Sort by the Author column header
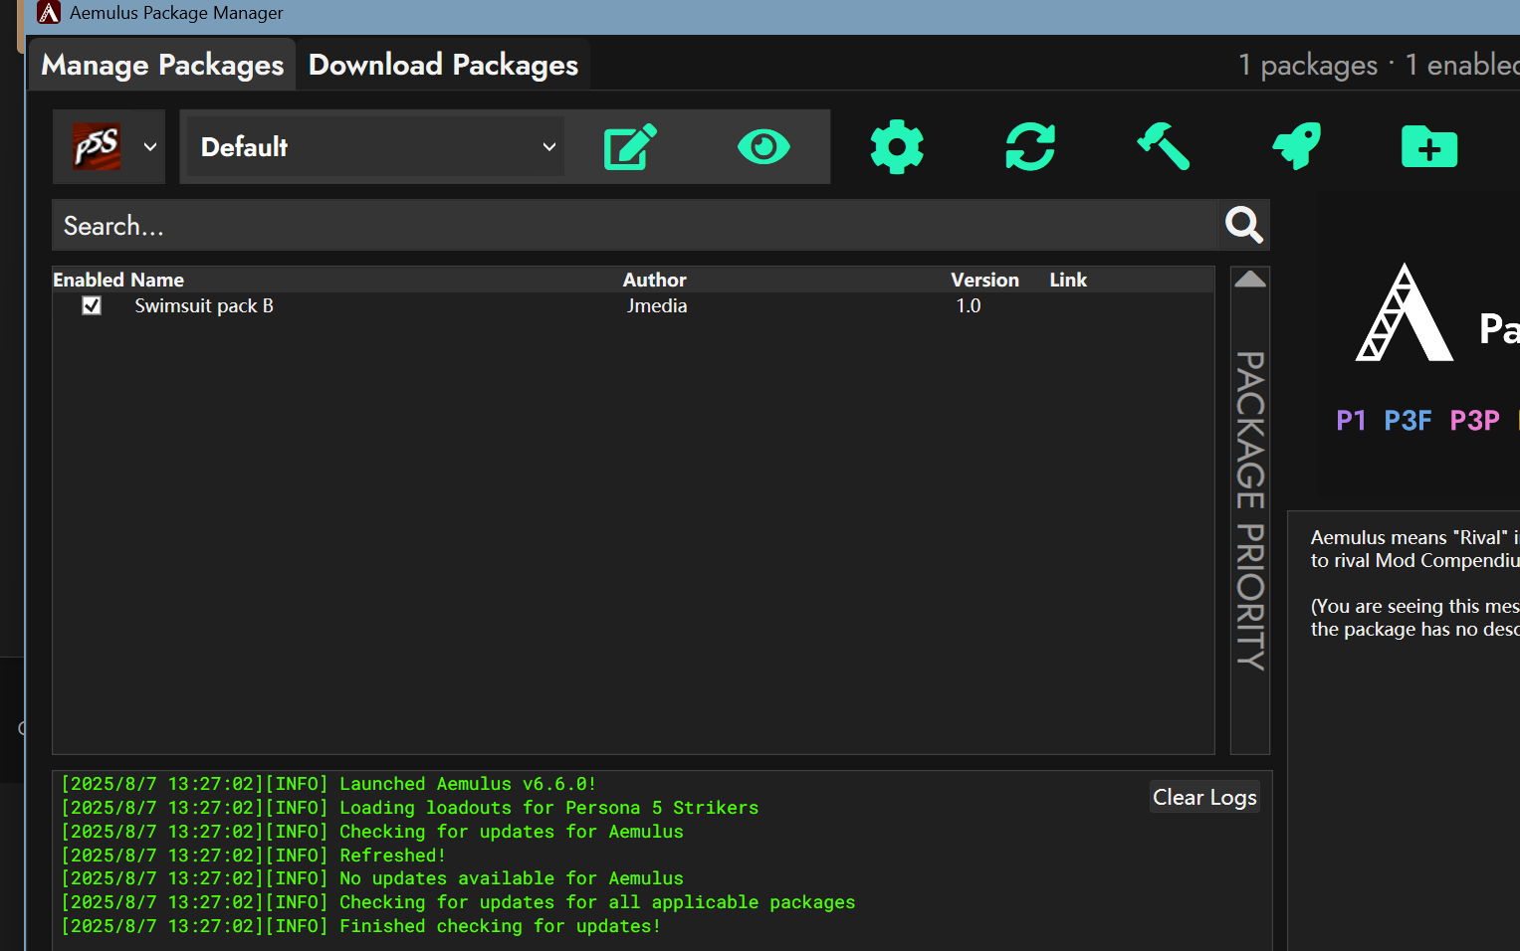Image resolution: width=1520 pixels, height=951 pixels. [654, 280]
